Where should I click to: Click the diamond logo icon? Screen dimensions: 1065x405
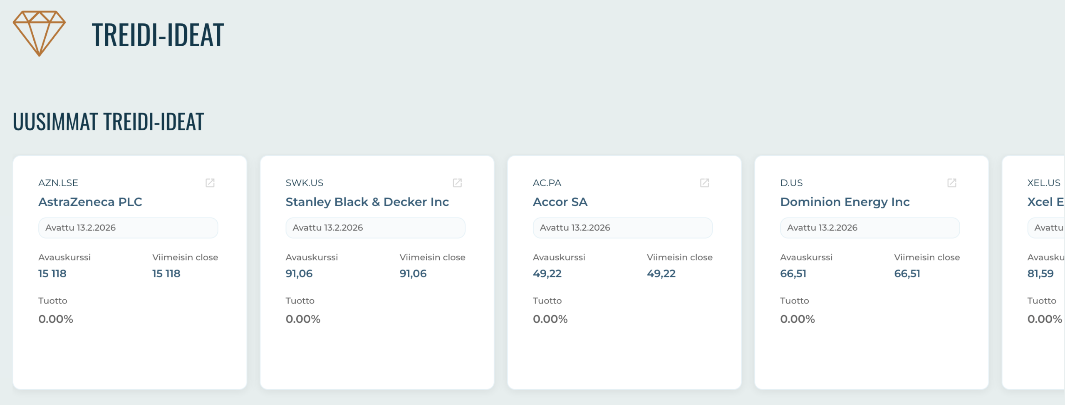tap(39, 33)
